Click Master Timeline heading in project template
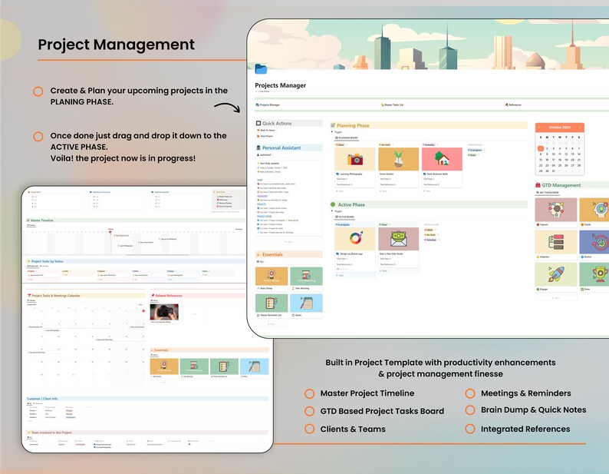This screenshot has width=609, height=474. click(42, 220)
